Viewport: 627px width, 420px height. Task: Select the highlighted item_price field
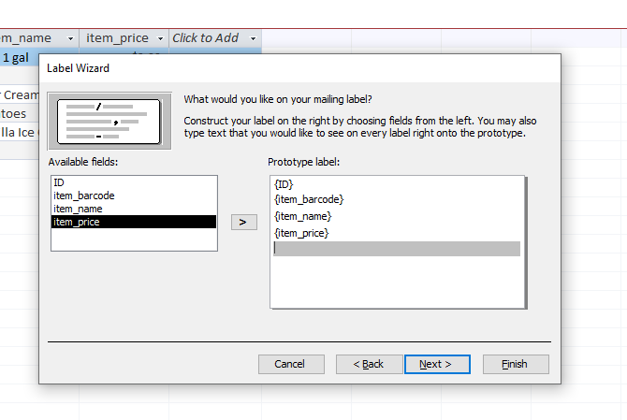pyautogui.click(x=134, y=222)
